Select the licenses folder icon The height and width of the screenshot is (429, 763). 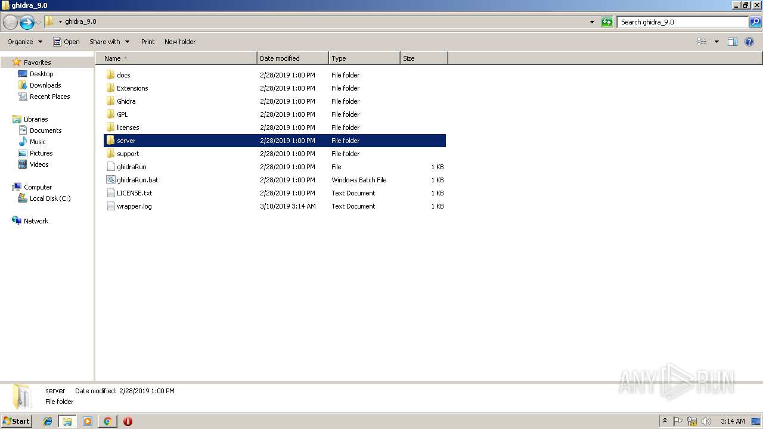110,128
